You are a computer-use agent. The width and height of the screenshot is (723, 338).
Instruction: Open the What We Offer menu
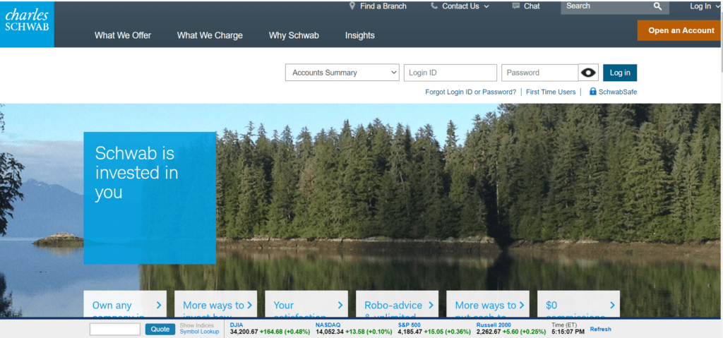(123, 35)
